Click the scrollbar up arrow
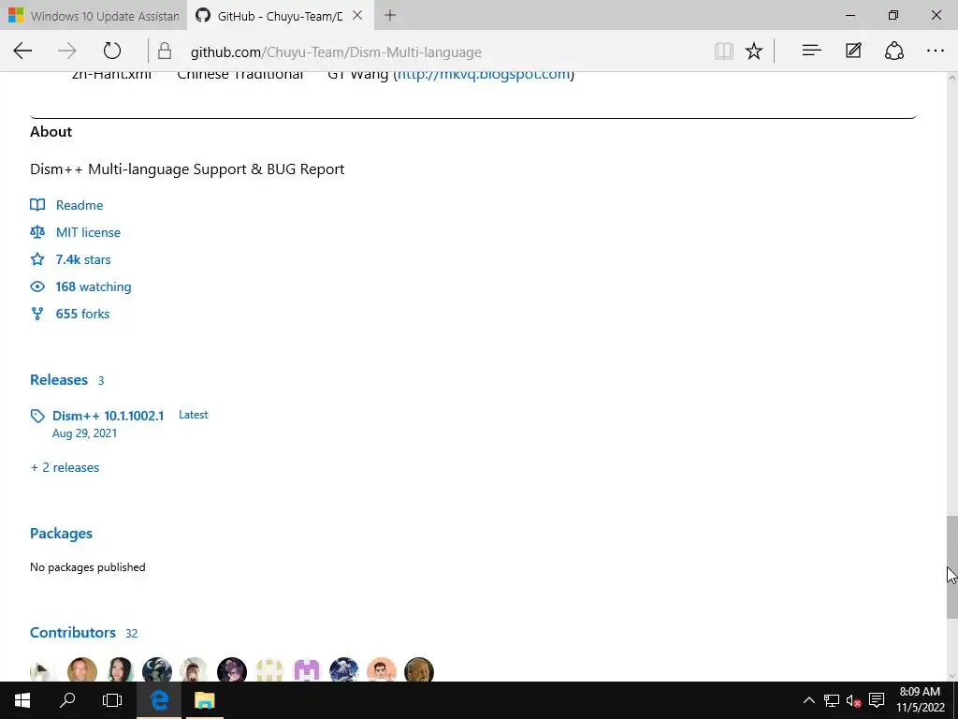The width and height of the screenshot is (958, 719). (x=951, y=79)
